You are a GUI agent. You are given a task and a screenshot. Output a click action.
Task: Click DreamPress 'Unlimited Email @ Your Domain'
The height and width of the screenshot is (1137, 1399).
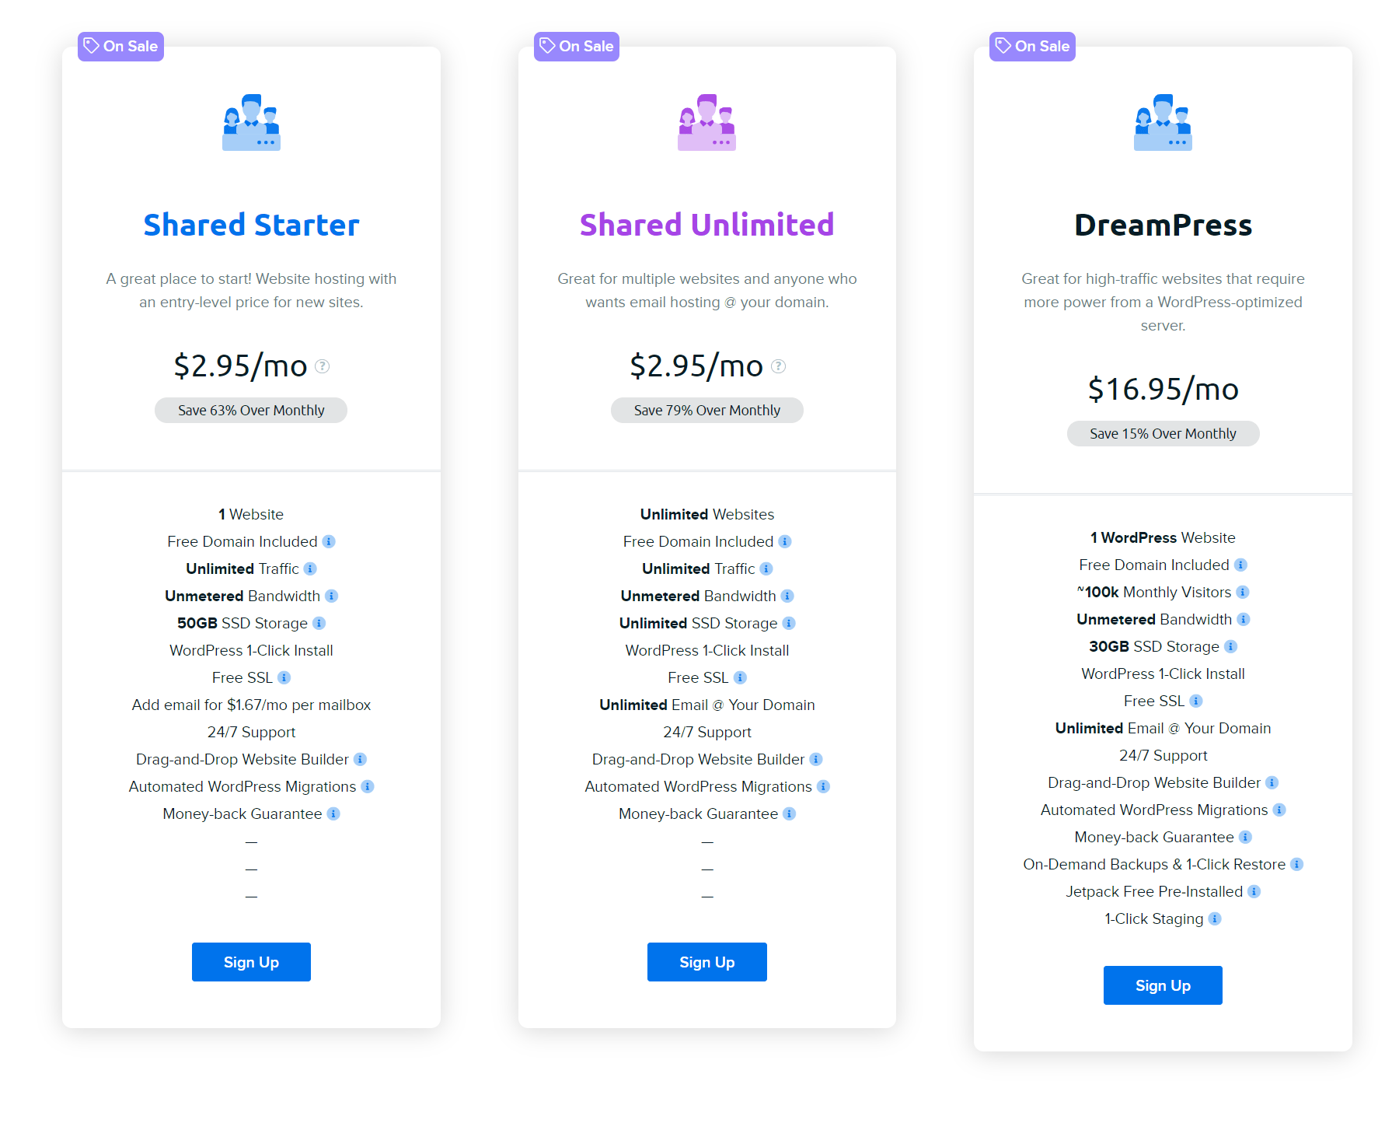(x=1163, y=728)
